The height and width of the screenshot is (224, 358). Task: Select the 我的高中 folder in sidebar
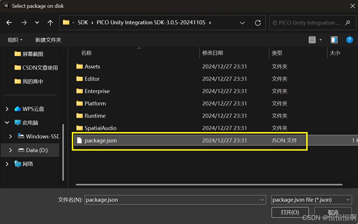click(x=29, y=81)
